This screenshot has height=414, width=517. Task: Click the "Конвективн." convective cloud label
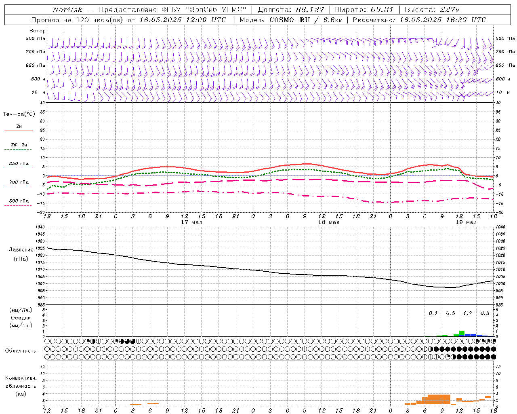pyautogui.click(x=21, y=378)
